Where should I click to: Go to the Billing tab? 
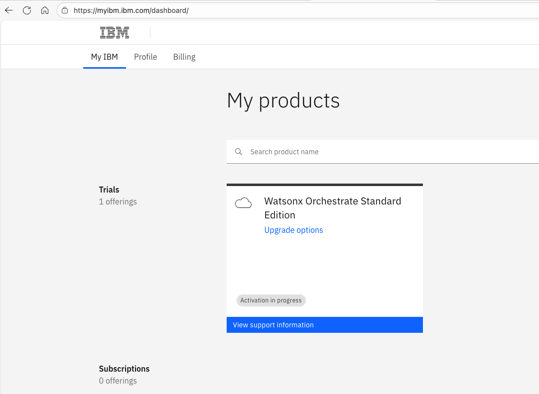(x=184, y=57)
